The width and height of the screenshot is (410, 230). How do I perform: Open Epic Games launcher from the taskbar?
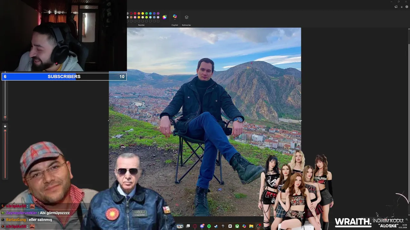[x=223, y=226]
